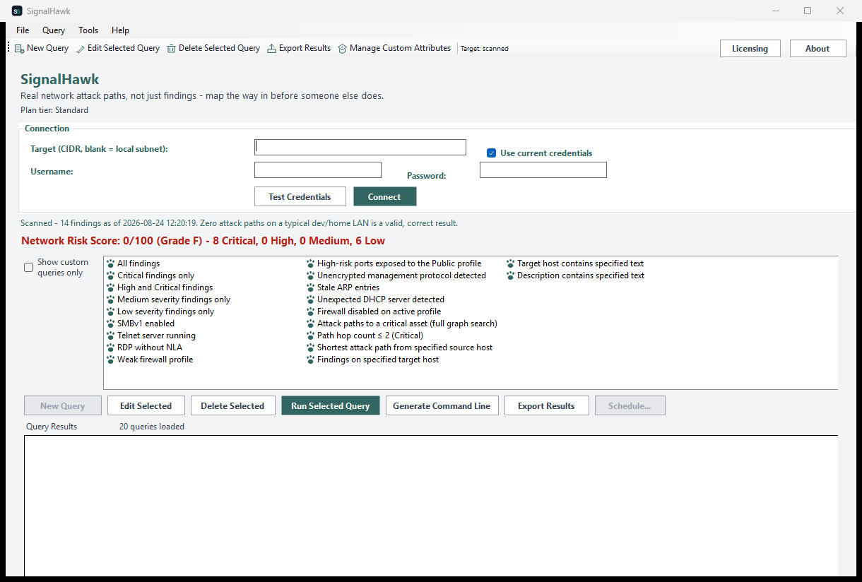Screen dimensions: 862x582
Task: Click the Delete Selected Query trash icon
Action: 172,49
